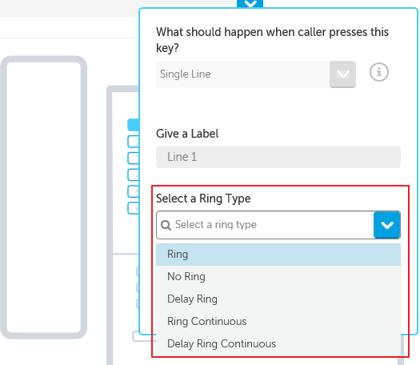Open the ring type list with blue chevron

(387, 225)
